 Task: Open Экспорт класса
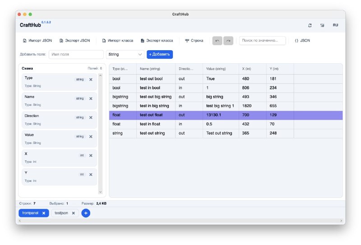click(x=157, y=41)
